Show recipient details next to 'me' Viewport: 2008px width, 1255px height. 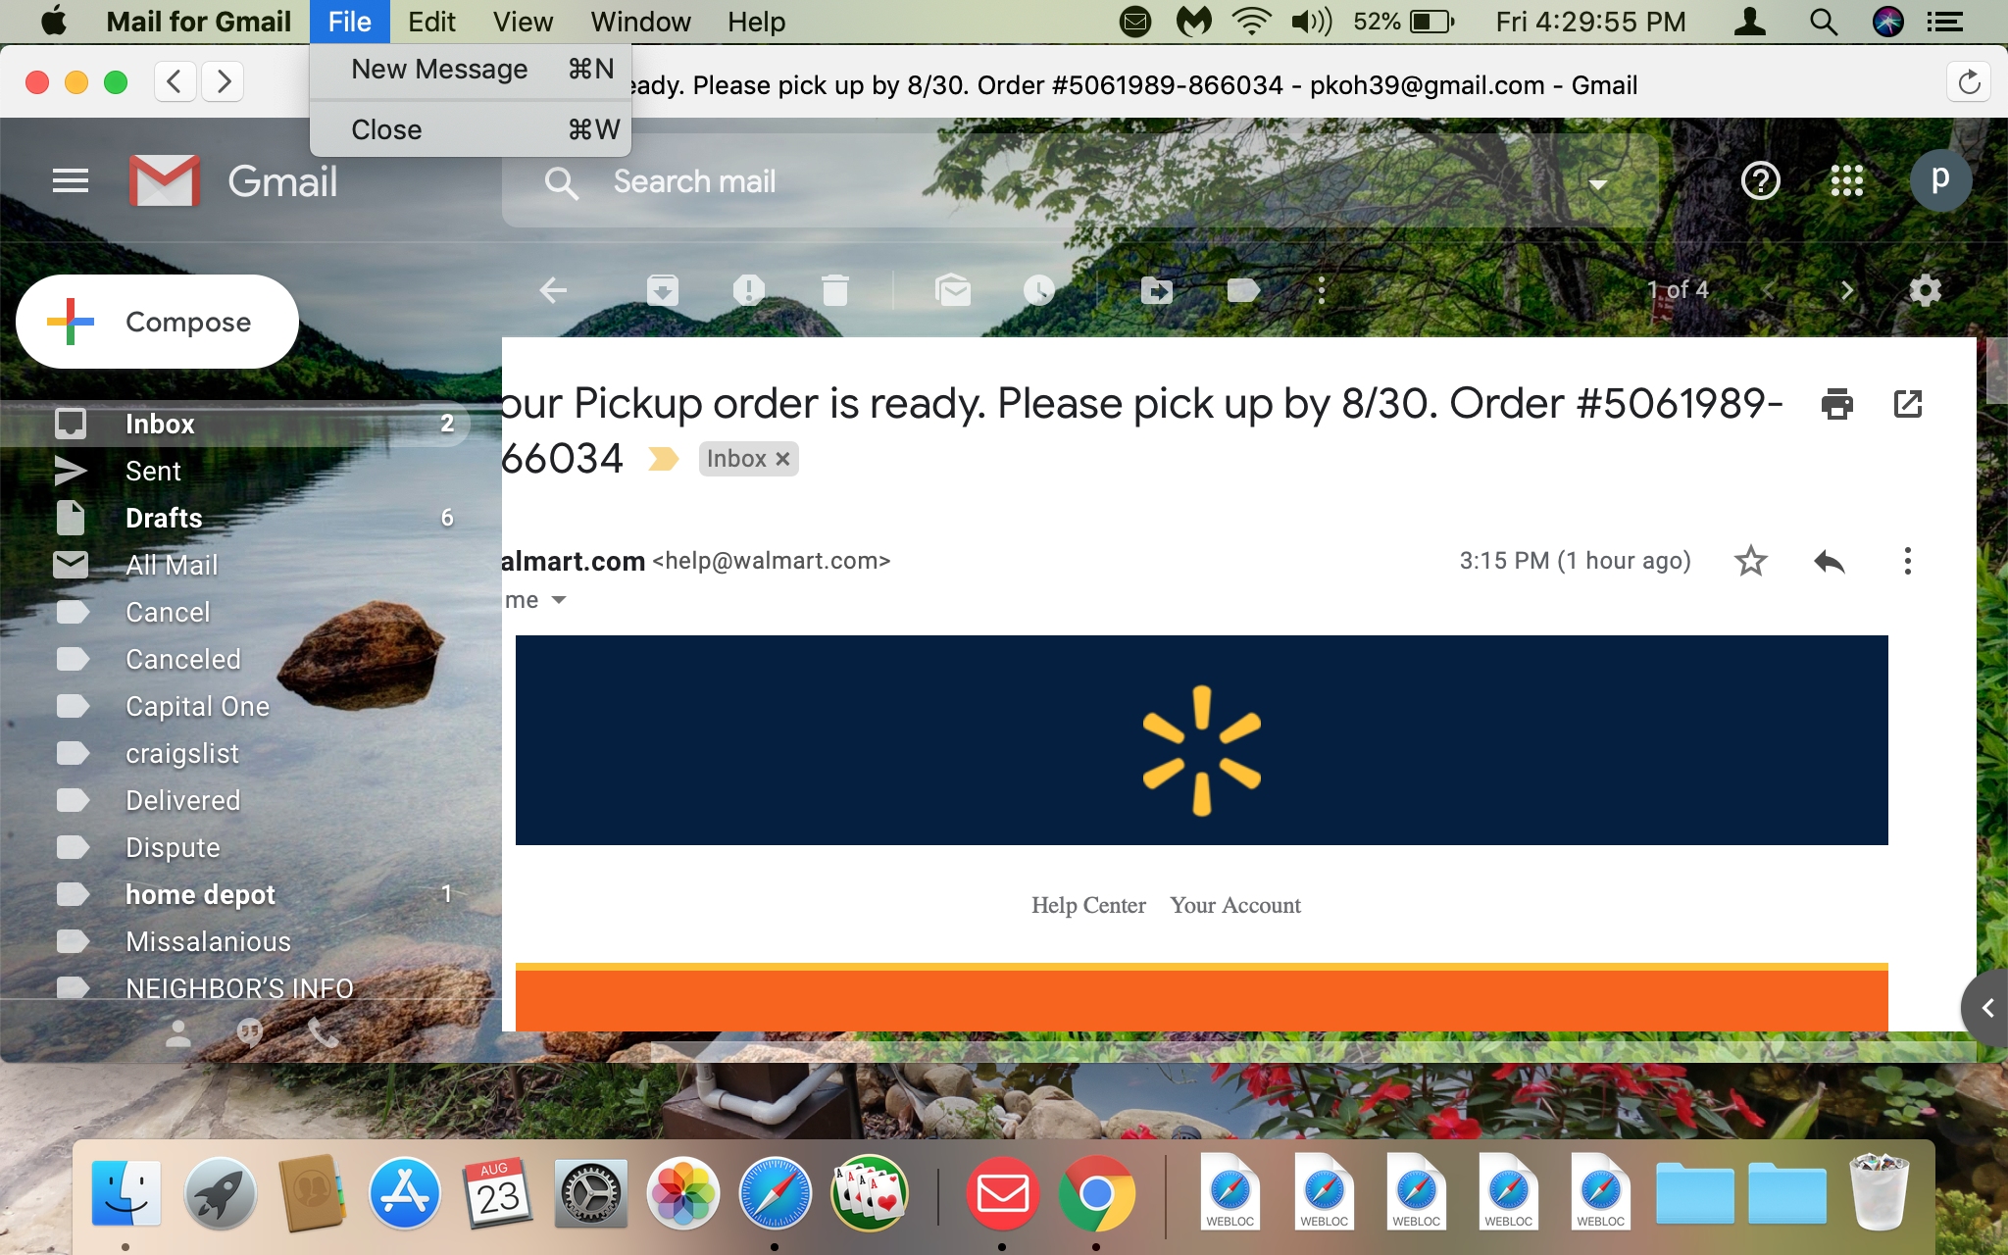pyautogui.click(x=559, y=600)
